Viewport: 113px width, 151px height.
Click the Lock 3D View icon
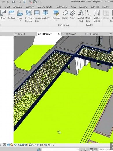pyautogui.click(x=30, y=145)
